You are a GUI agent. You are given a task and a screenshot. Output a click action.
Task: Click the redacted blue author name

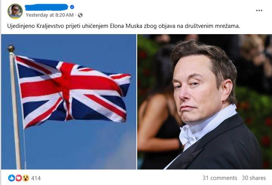(46, 7)
